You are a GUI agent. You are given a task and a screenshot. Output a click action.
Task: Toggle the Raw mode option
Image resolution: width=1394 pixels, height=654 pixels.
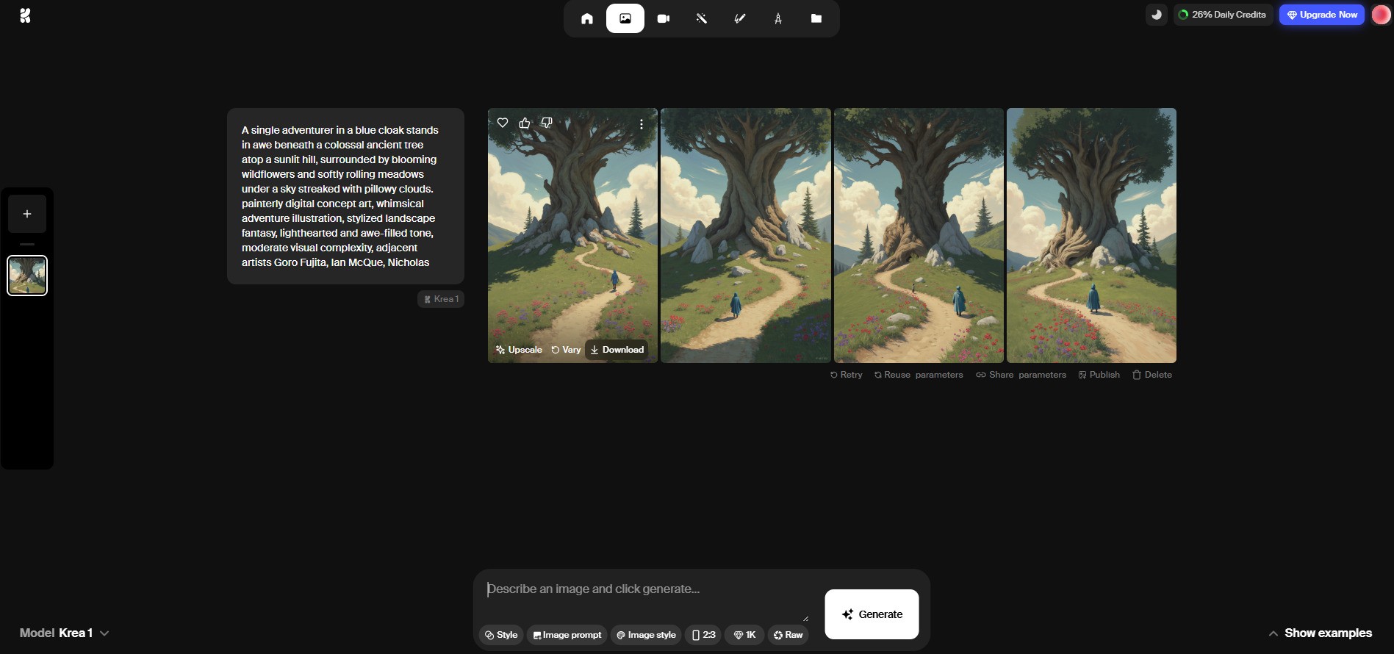(788, 635)
